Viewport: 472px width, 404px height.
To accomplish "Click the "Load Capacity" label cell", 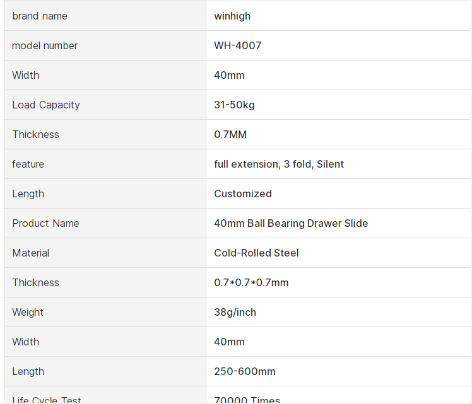I will point(46,105).
